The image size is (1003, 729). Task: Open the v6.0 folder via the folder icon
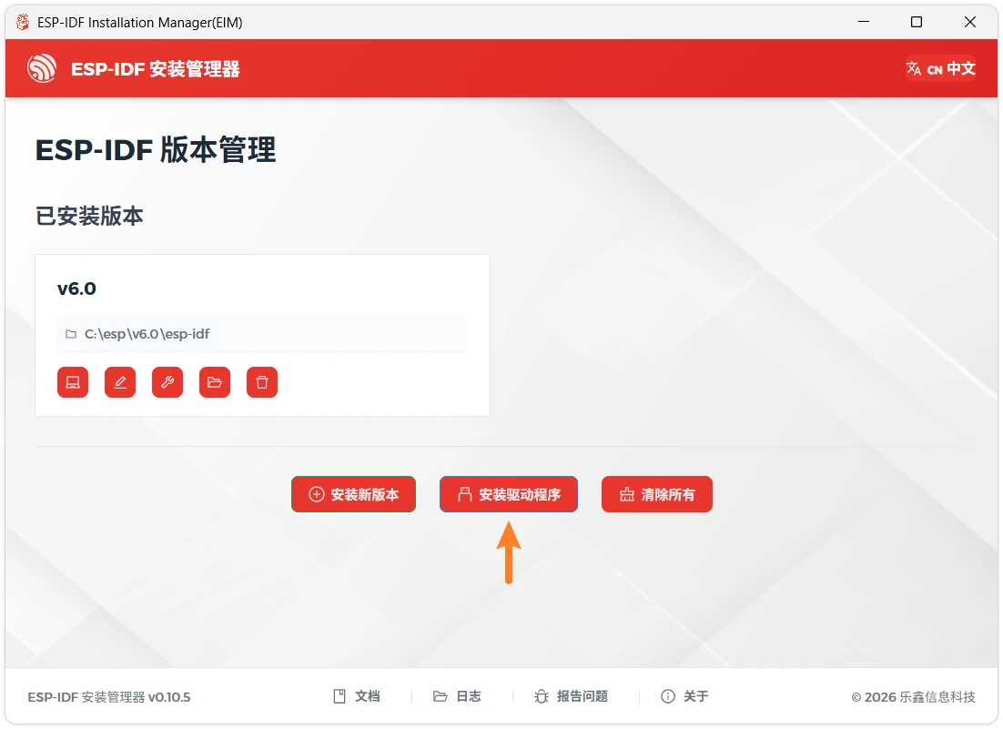[215, 382]
